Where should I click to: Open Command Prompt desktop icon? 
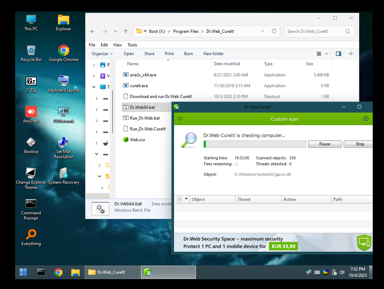click(31, 210)
